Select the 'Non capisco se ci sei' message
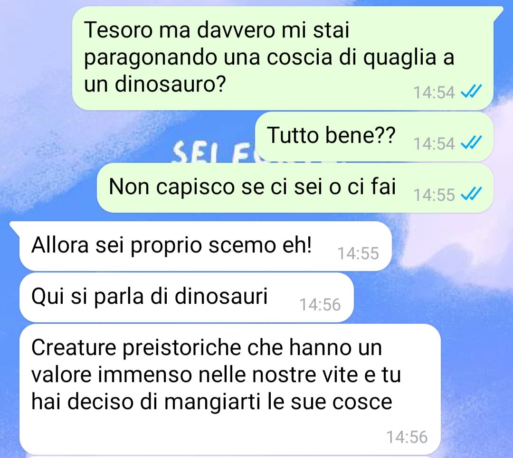Screen dimensions: 513x458 295,187
